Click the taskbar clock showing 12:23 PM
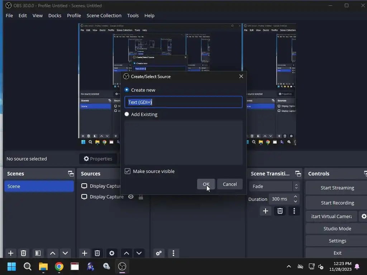 pyautogui.click(x=340, y=266)
